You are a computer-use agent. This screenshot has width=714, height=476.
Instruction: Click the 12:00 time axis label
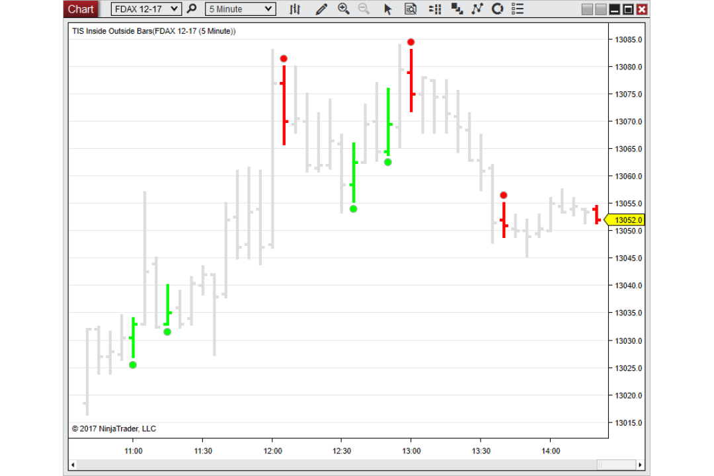tap(273, 451)
